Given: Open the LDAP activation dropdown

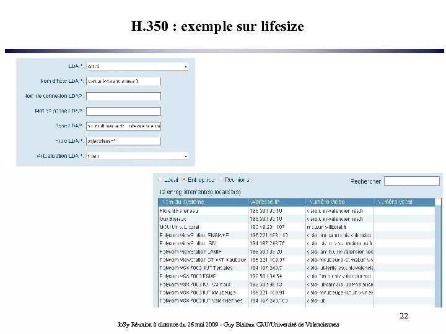Looking at the screenshot, I should (x=138, y=66).
